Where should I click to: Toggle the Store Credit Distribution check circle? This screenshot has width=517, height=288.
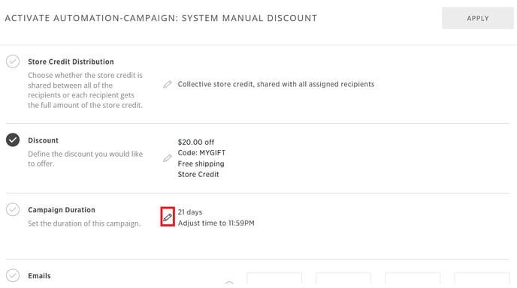(13, 61)
